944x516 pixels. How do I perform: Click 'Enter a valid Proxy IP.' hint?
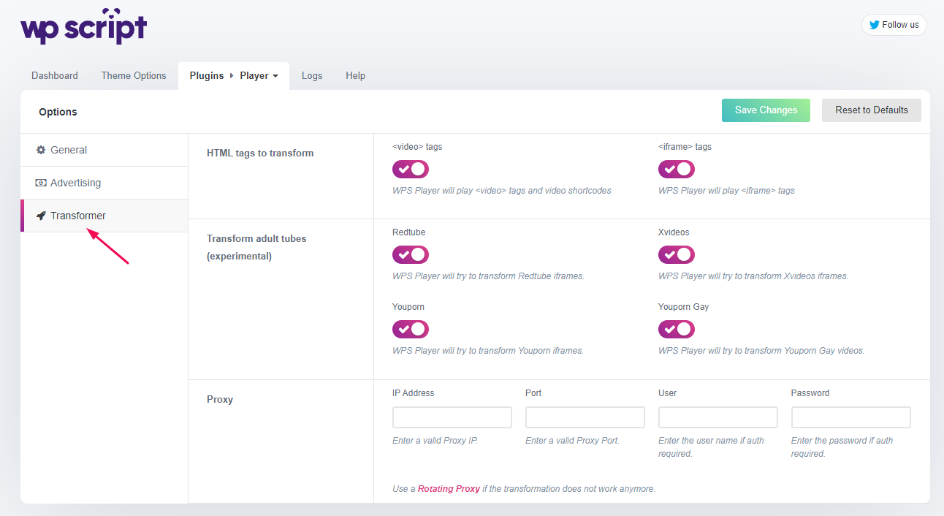(435, 441)
